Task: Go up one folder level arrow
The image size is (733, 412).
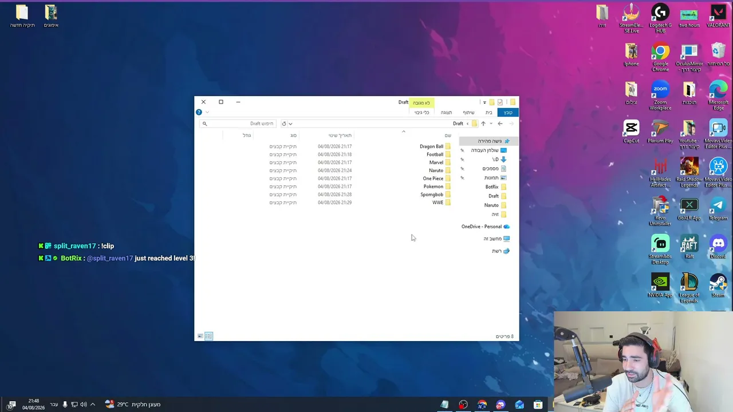Action: [x=483, y=124]
